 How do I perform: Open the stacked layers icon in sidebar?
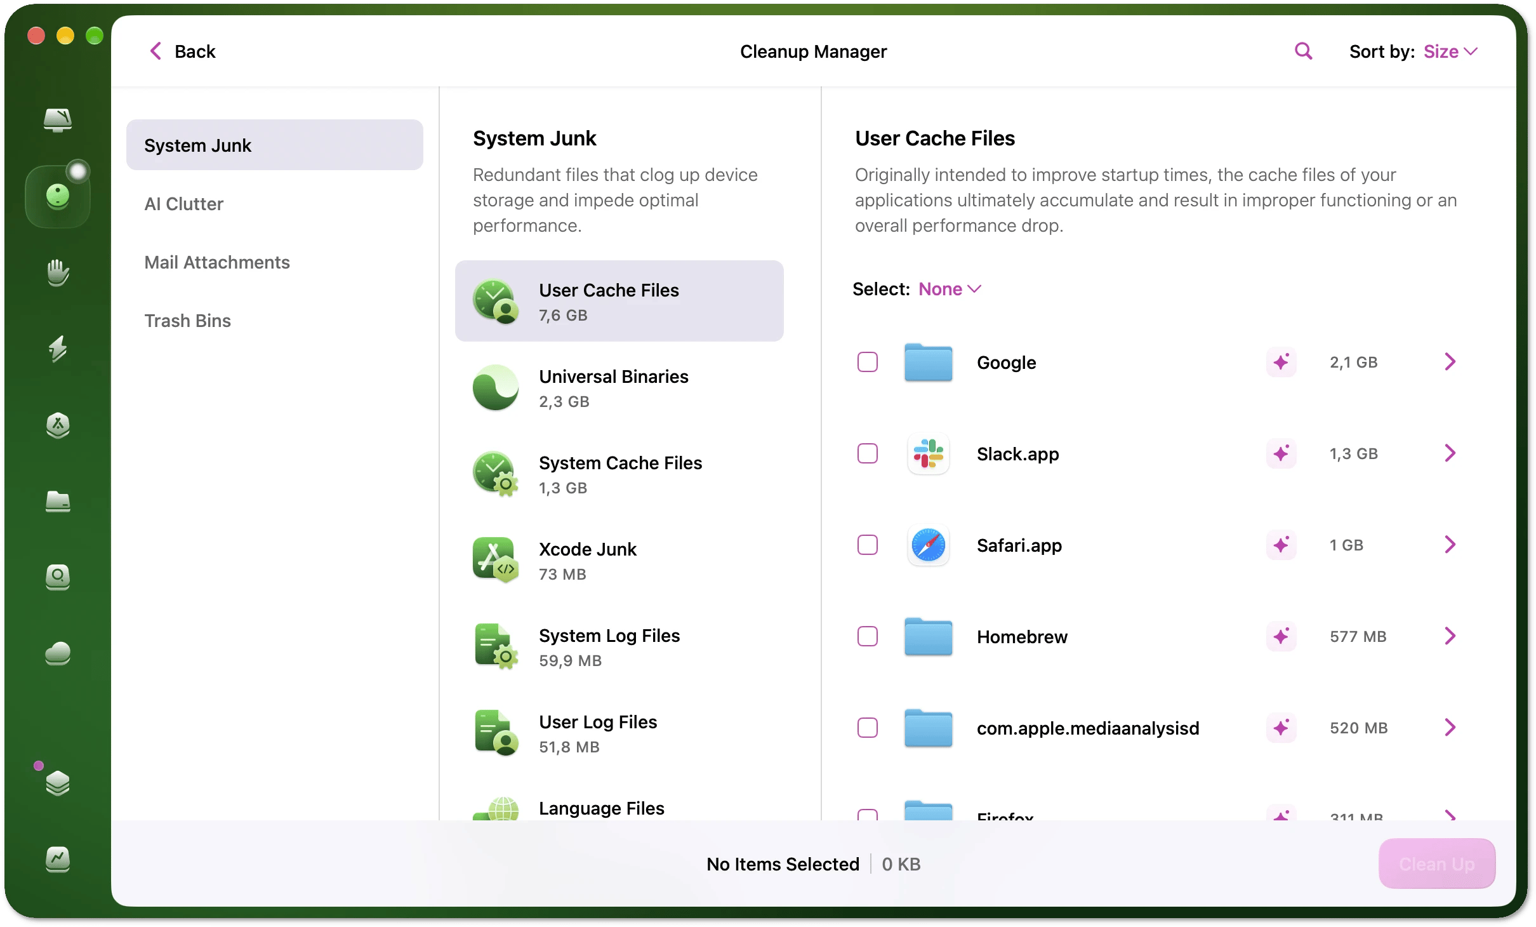[x=58, y=783]
